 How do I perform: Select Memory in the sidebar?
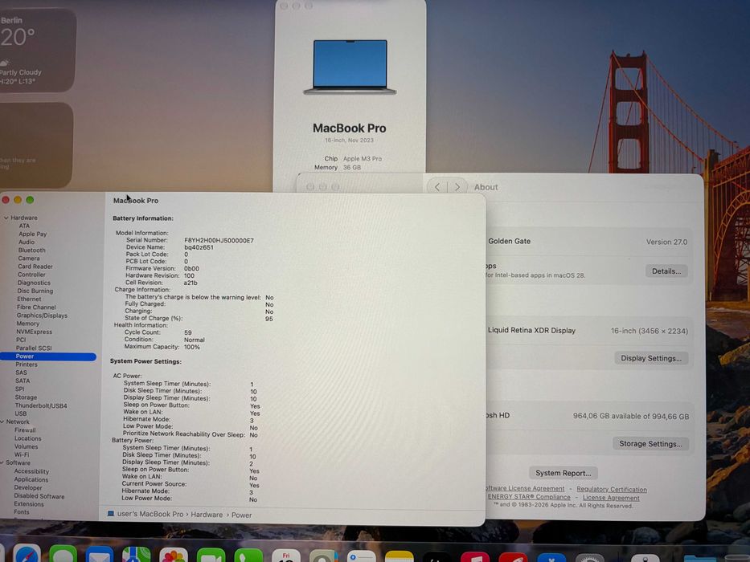tap(28, 324)
